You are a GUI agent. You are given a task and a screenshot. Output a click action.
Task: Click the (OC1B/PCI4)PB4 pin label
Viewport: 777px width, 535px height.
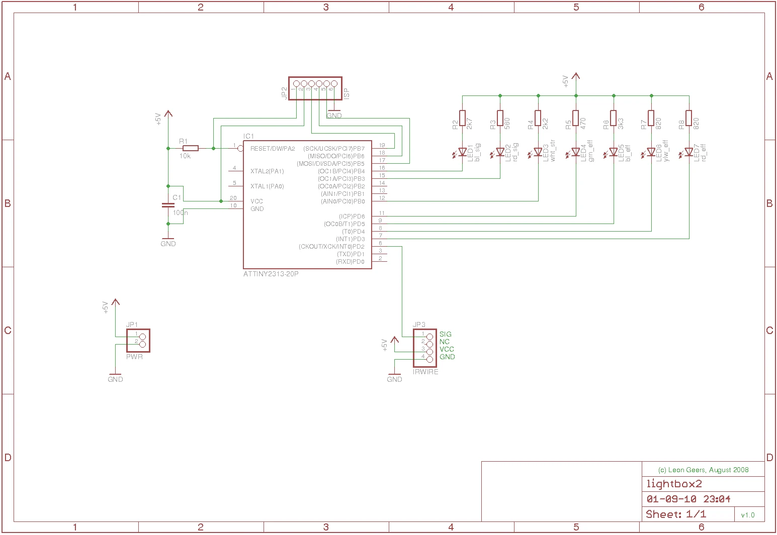(x=341, y=171)
